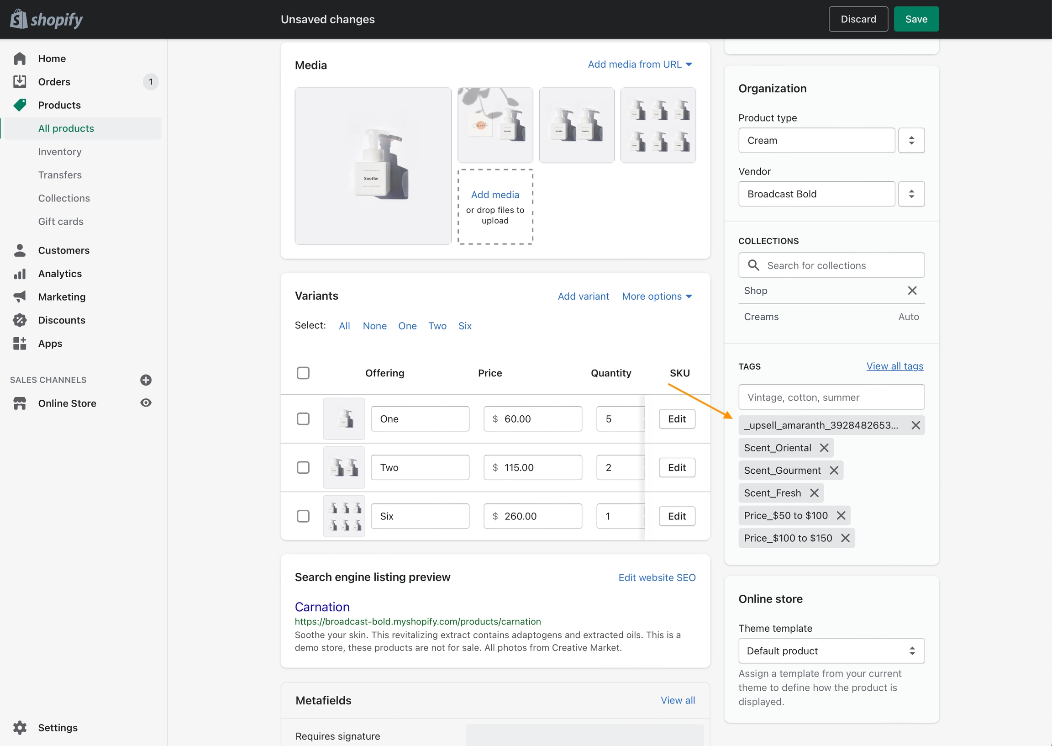
Task: Click the Discounts badge icon
Action: point(20,320)
